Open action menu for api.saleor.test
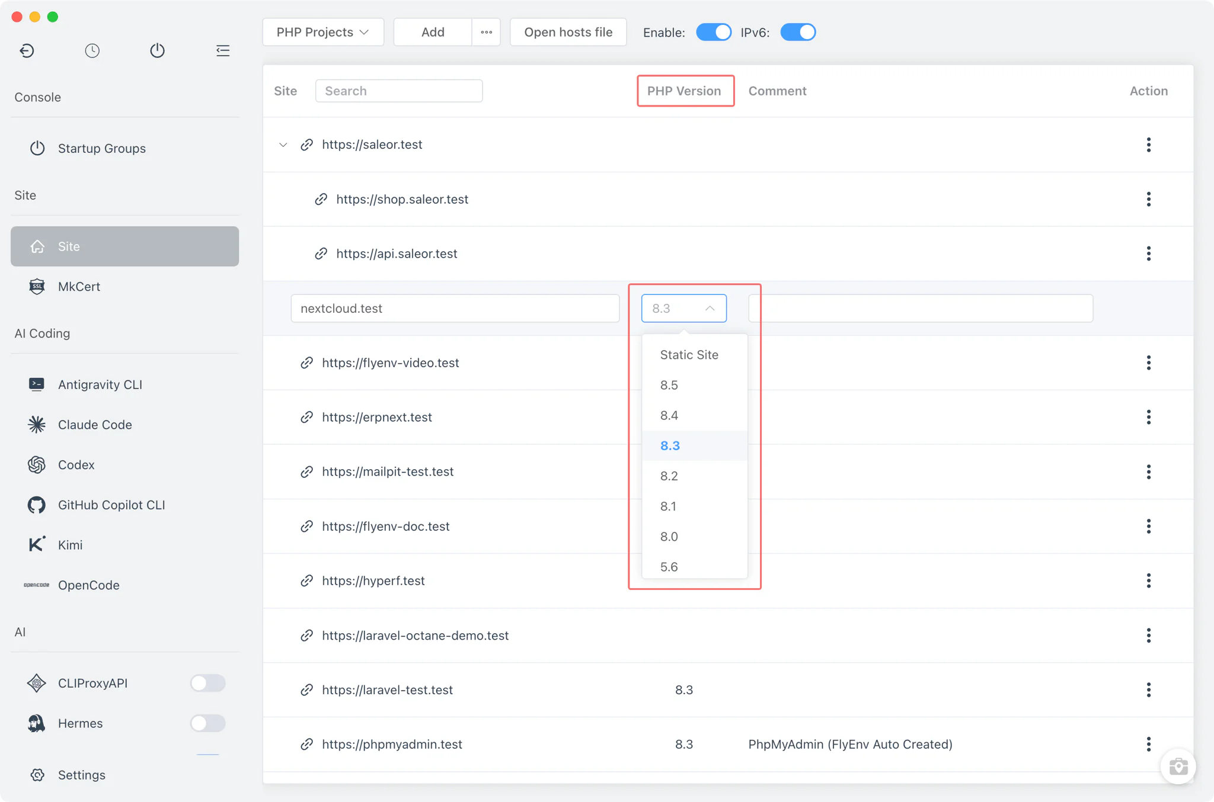 pos(1148,254)
